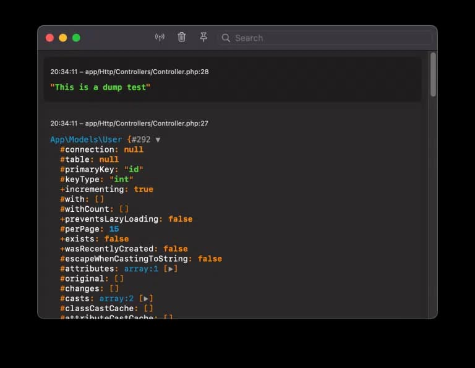Click the #changes: [] property
This screenshot has height=368, width=475.
pos(89,289)
